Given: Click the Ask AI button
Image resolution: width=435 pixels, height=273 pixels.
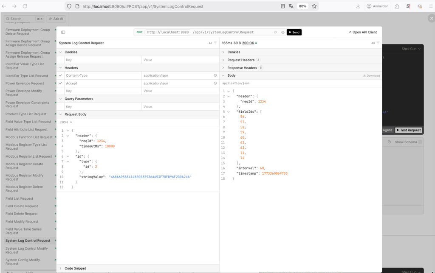Looking at the screenshot, I should tap(56, 19).
